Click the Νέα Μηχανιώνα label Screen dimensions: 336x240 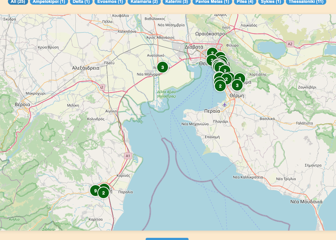coord(195,124)
